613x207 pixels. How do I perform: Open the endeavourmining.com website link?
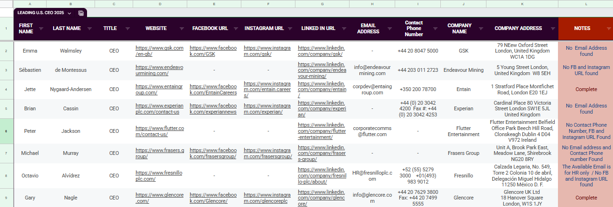(159, 70)
